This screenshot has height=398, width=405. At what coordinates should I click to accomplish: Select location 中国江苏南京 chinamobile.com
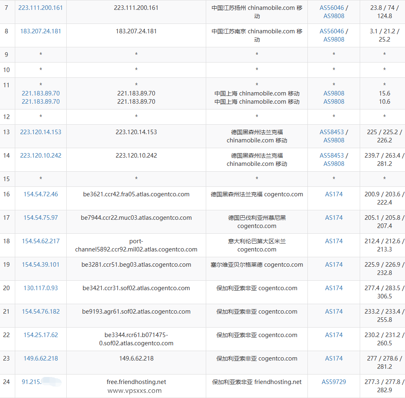[257, 35]
